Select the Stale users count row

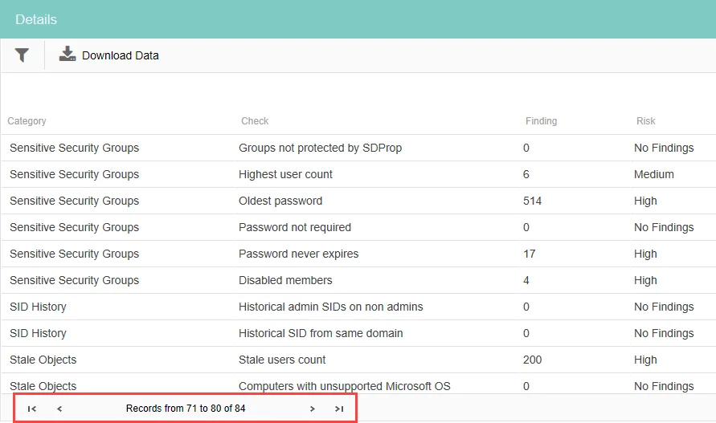click(358, 360)
